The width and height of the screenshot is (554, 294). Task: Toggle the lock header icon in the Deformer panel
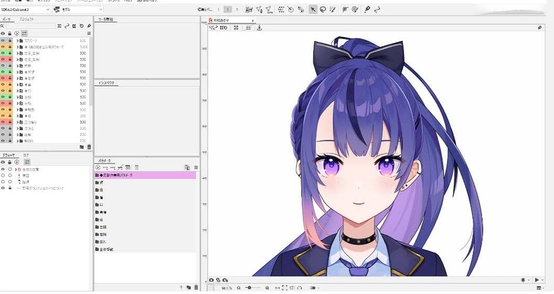(x=9, y=162)
